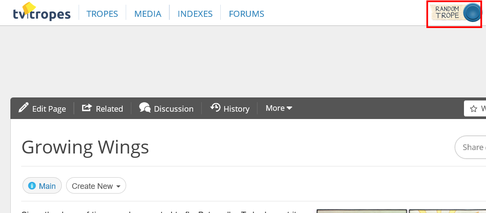Expand the More dropdown

[x=279, y=108]
